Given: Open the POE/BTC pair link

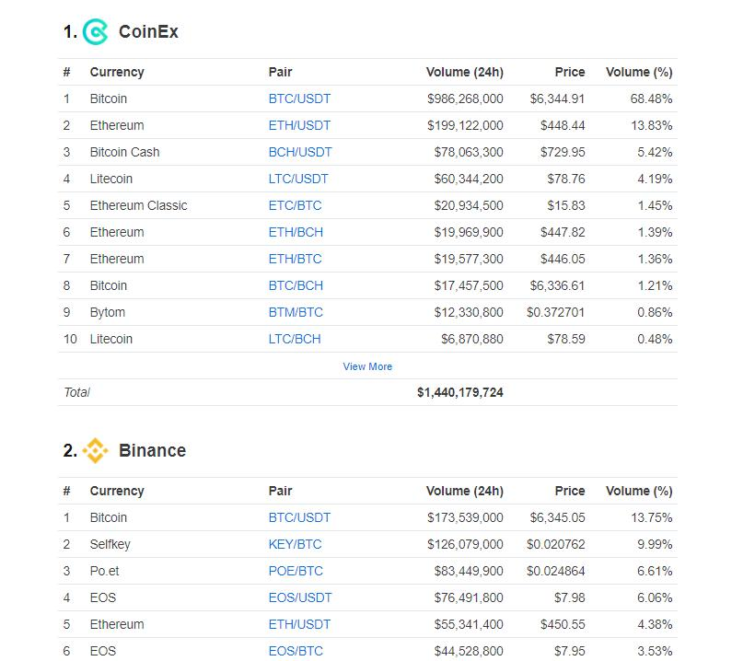Looking at the screenshot, I should [296, 571].
